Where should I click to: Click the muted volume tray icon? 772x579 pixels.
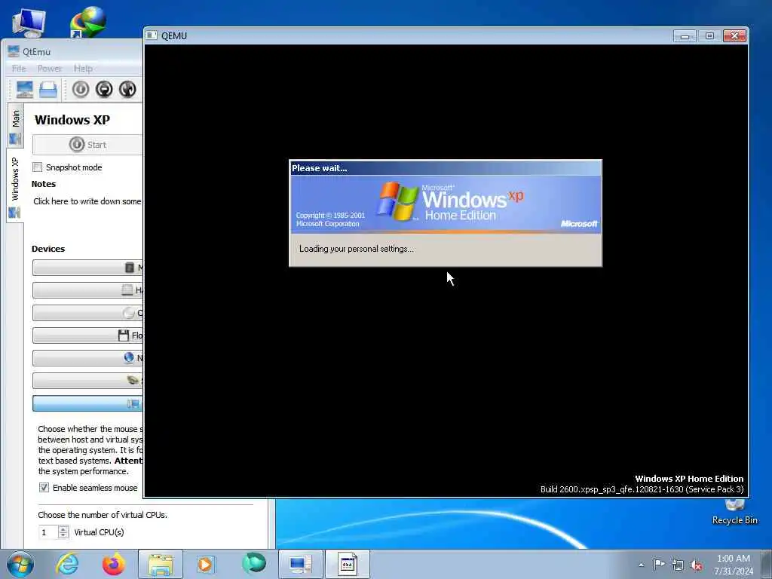click(x=696, y=565)
